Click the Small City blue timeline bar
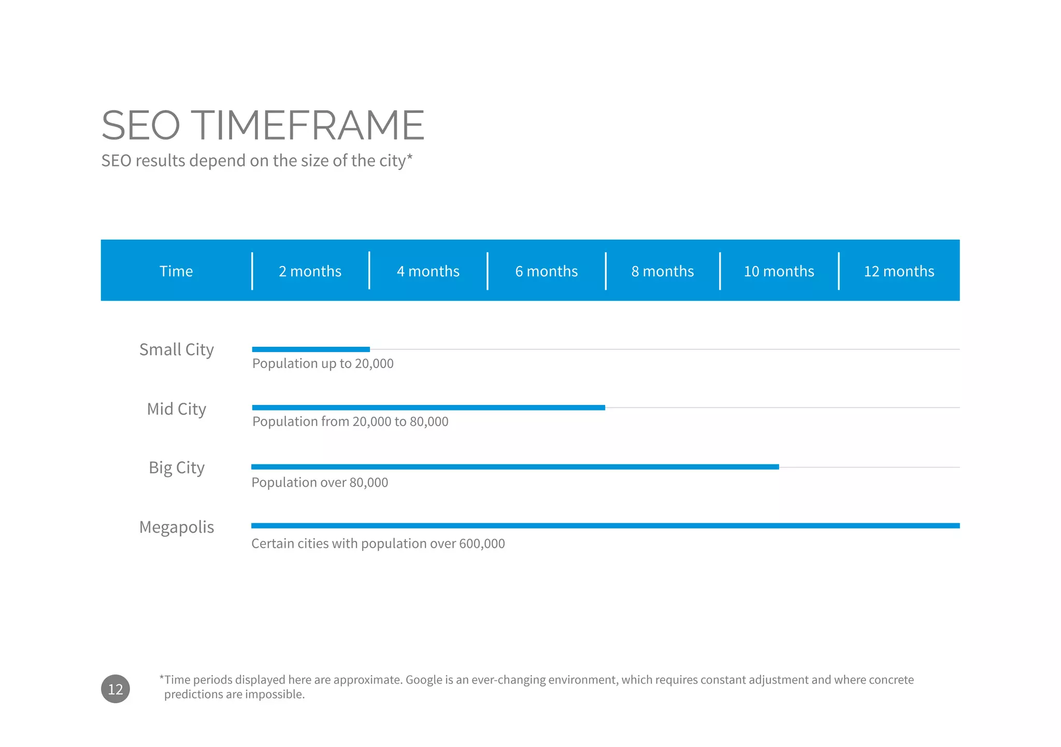The width and height of the screenshot is (1061, 747). click(x=311, y=349)
